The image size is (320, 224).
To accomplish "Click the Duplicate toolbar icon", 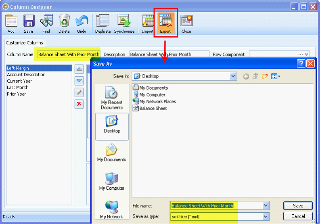I will [x=103, y=23].
